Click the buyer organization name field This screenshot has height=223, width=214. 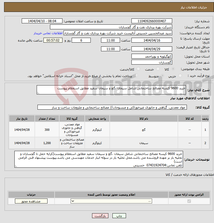click(111, 27)
